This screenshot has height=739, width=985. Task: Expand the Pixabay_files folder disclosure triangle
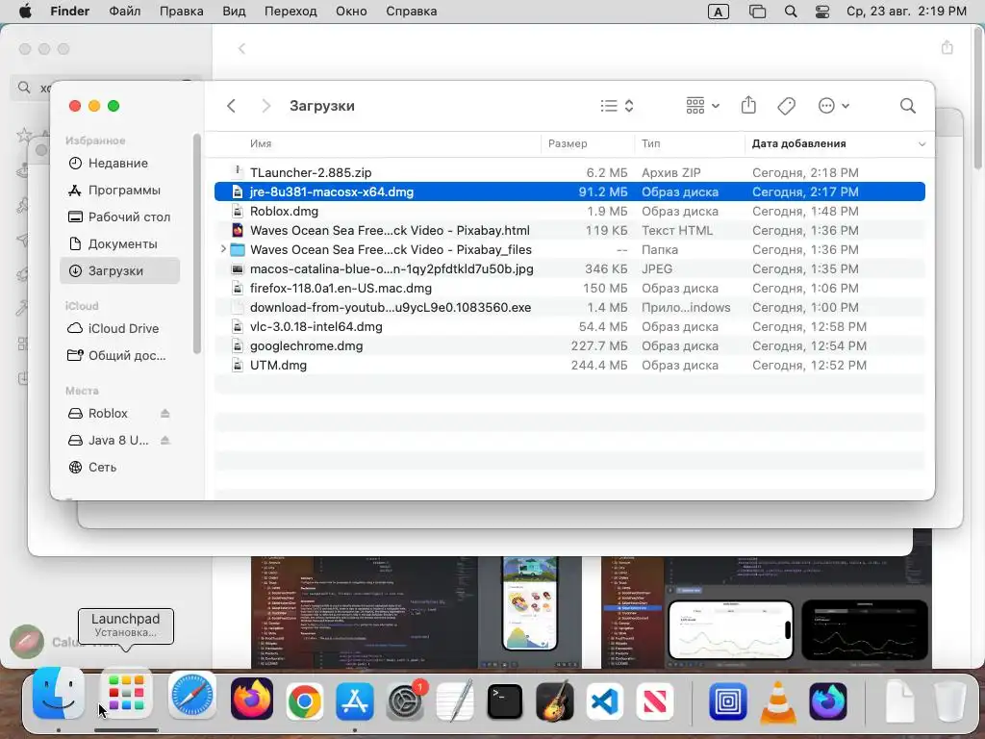click(x=223, y=249)
